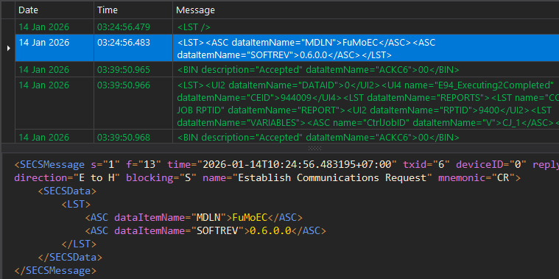Click the 0.6.0.0 SOFTREV value in XML
559x279 pixels.
270,231
